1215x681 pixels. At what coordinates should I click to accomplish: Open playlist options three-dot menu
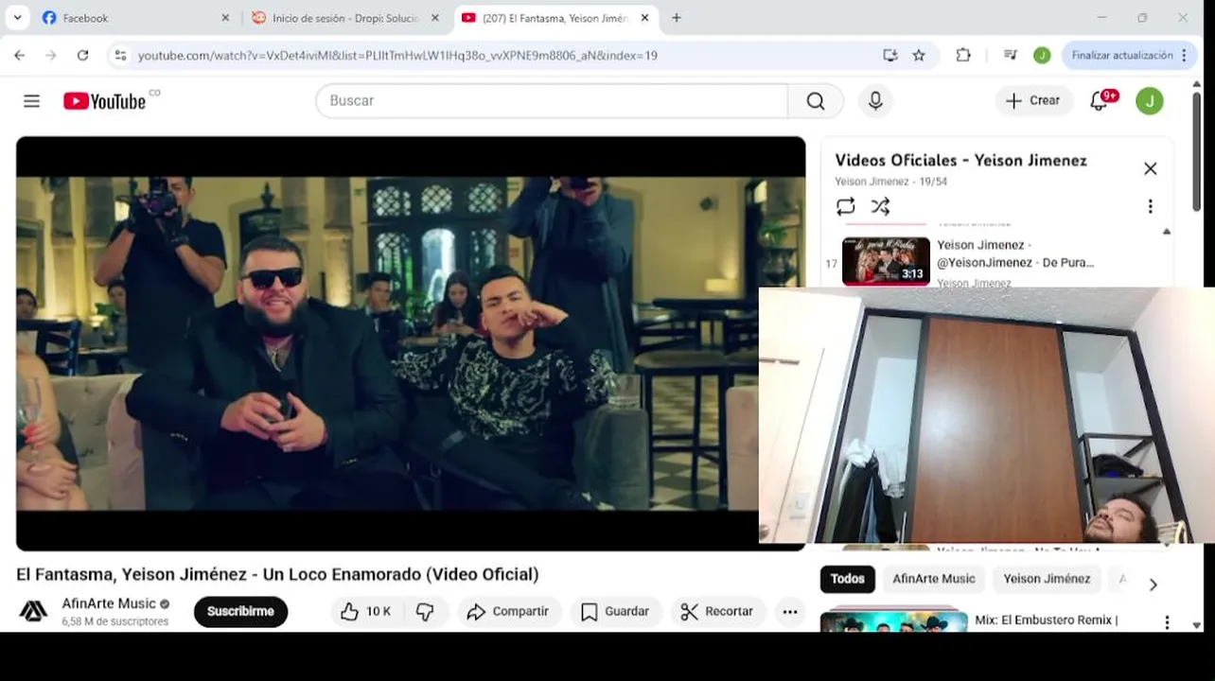coord(1150,206)
